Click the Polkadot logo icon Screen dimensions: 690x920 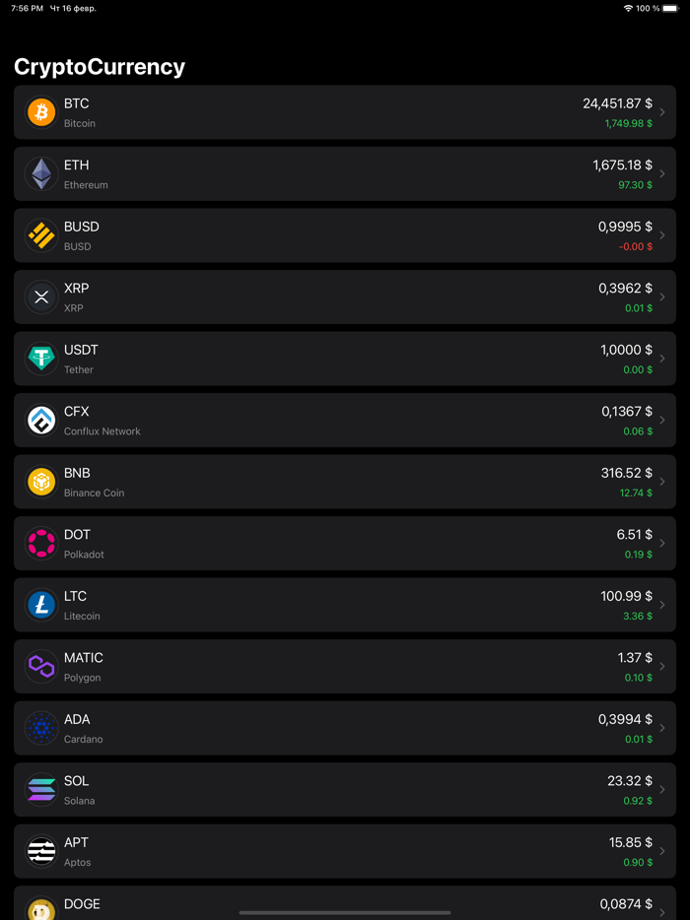[39, 543]
